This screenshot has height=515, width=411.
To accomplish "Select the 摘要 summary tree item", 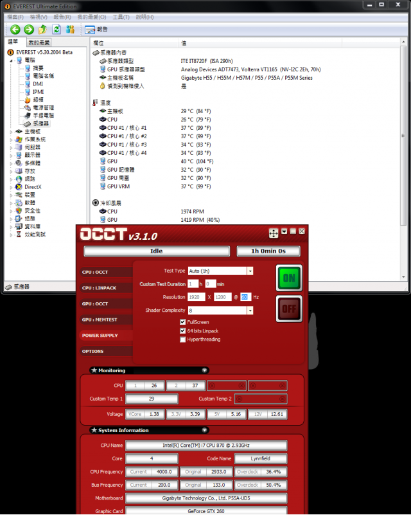I will pyautogui.click(x=38, y=68).
